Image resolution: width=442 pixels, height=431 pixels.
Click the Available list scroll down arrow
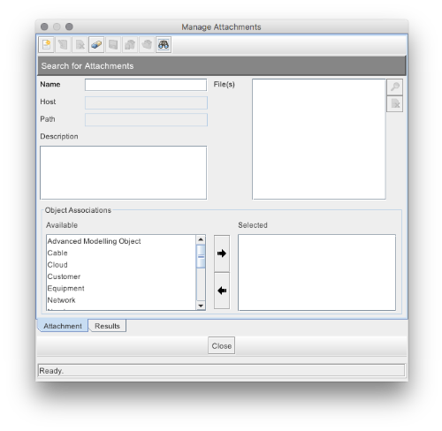tap(201, 306)
